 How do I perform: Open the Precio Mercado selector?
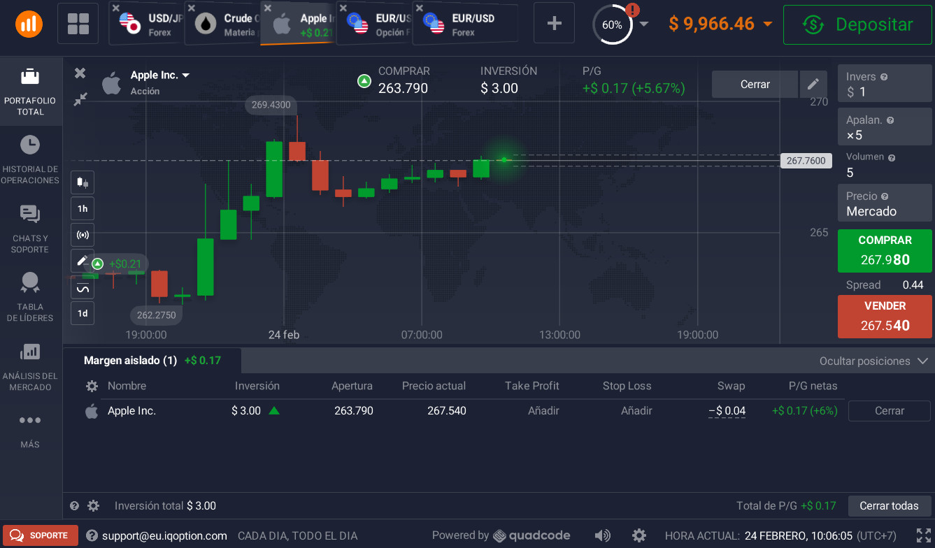point(885,203)
